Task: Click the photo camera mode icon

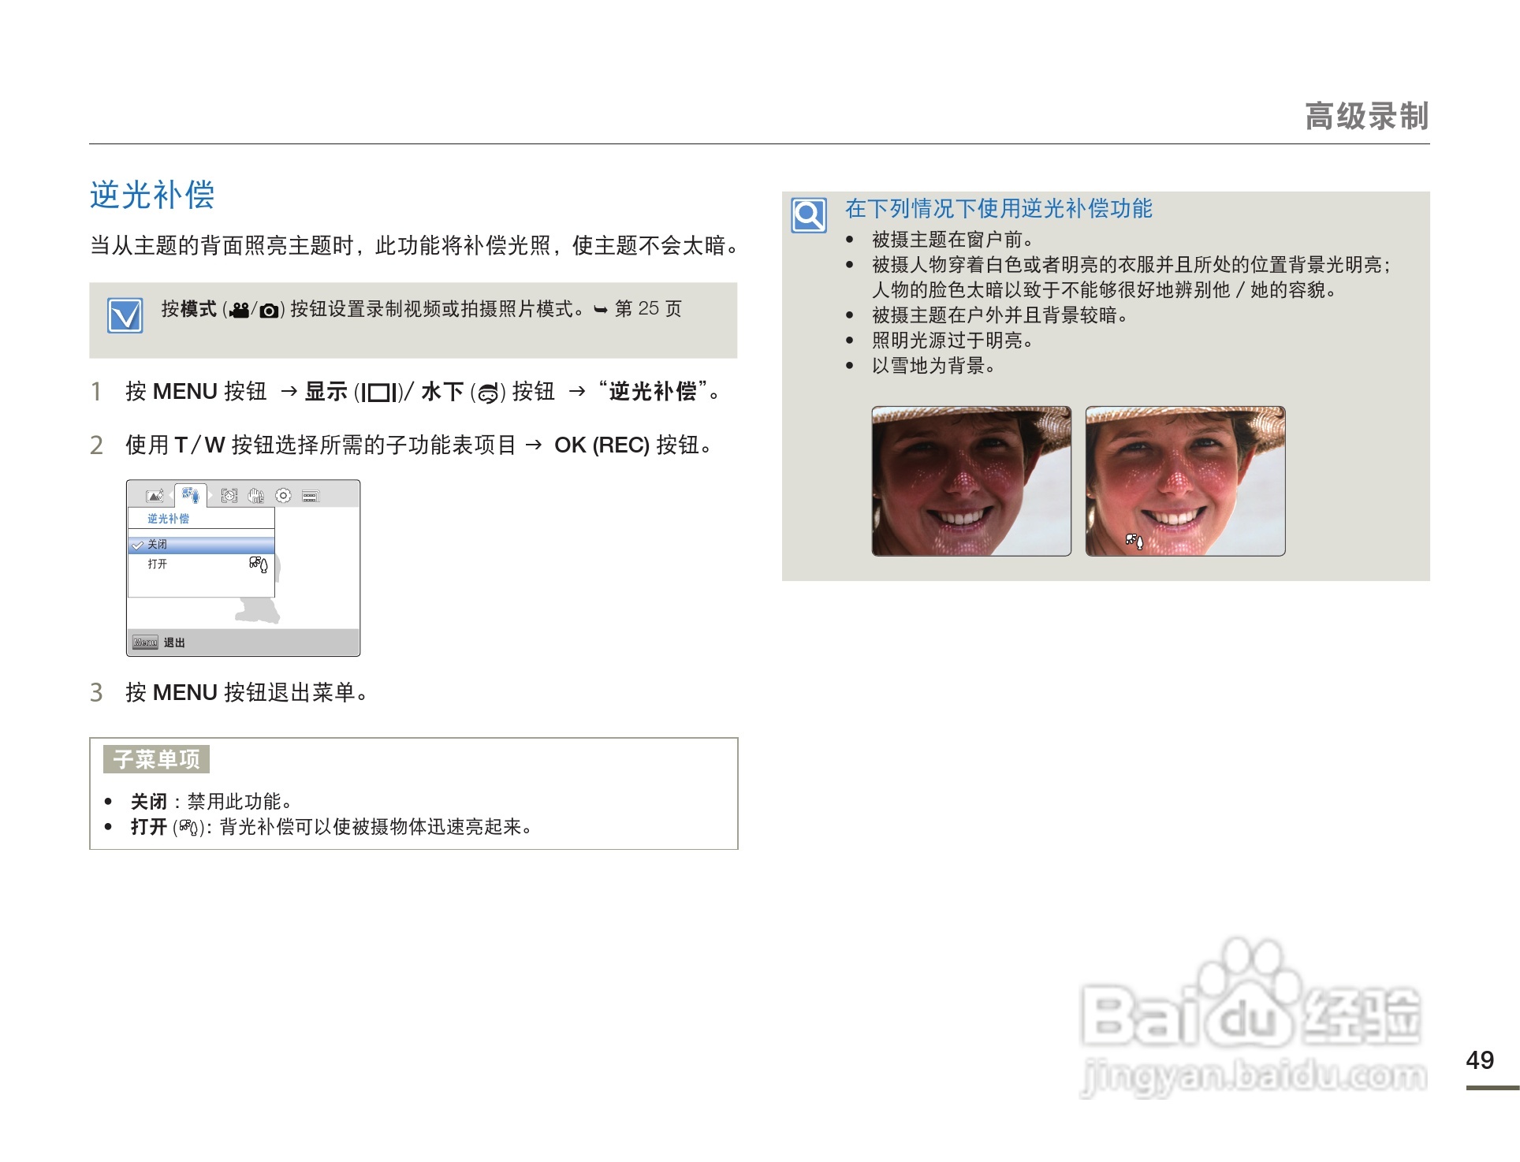Action: [x=269, y=311]
